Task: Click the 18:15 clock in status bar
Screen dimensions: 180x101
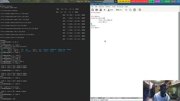Action: [173, 1]
